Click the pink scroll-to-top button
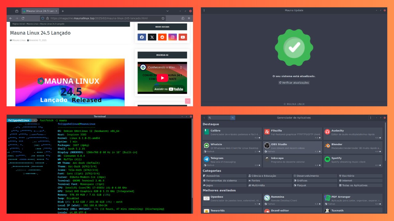 tap(188, 101)
